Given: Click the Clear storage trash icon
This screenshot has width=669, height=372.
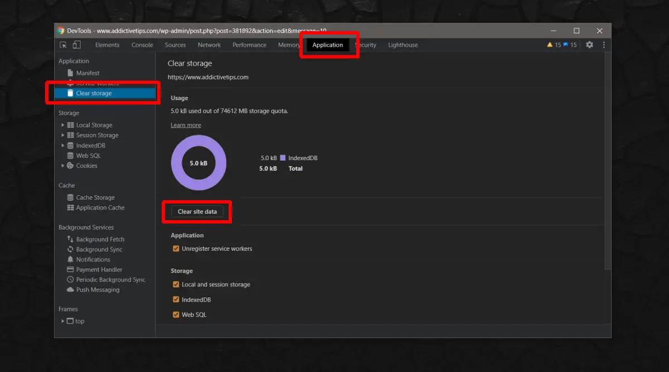Looking at the screenshot, I should pos(70,93).
